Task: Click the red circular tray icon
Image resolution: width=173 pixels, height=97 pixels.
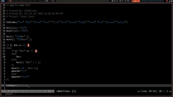Action: (x=167, y=1)
